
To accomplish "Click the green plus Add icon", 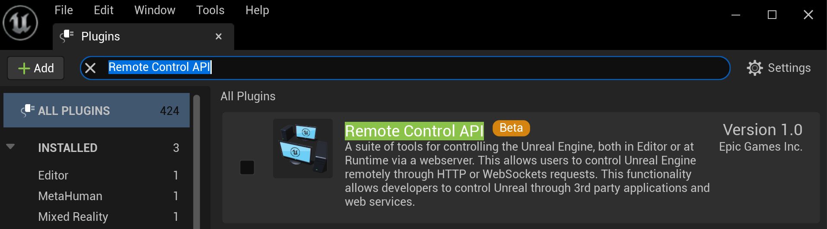I will (24, 68).
